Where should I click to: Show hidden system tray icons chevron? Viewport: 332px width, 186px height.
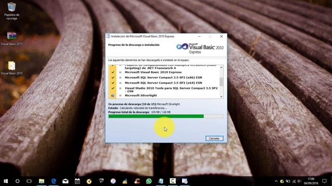click(276, 181)
